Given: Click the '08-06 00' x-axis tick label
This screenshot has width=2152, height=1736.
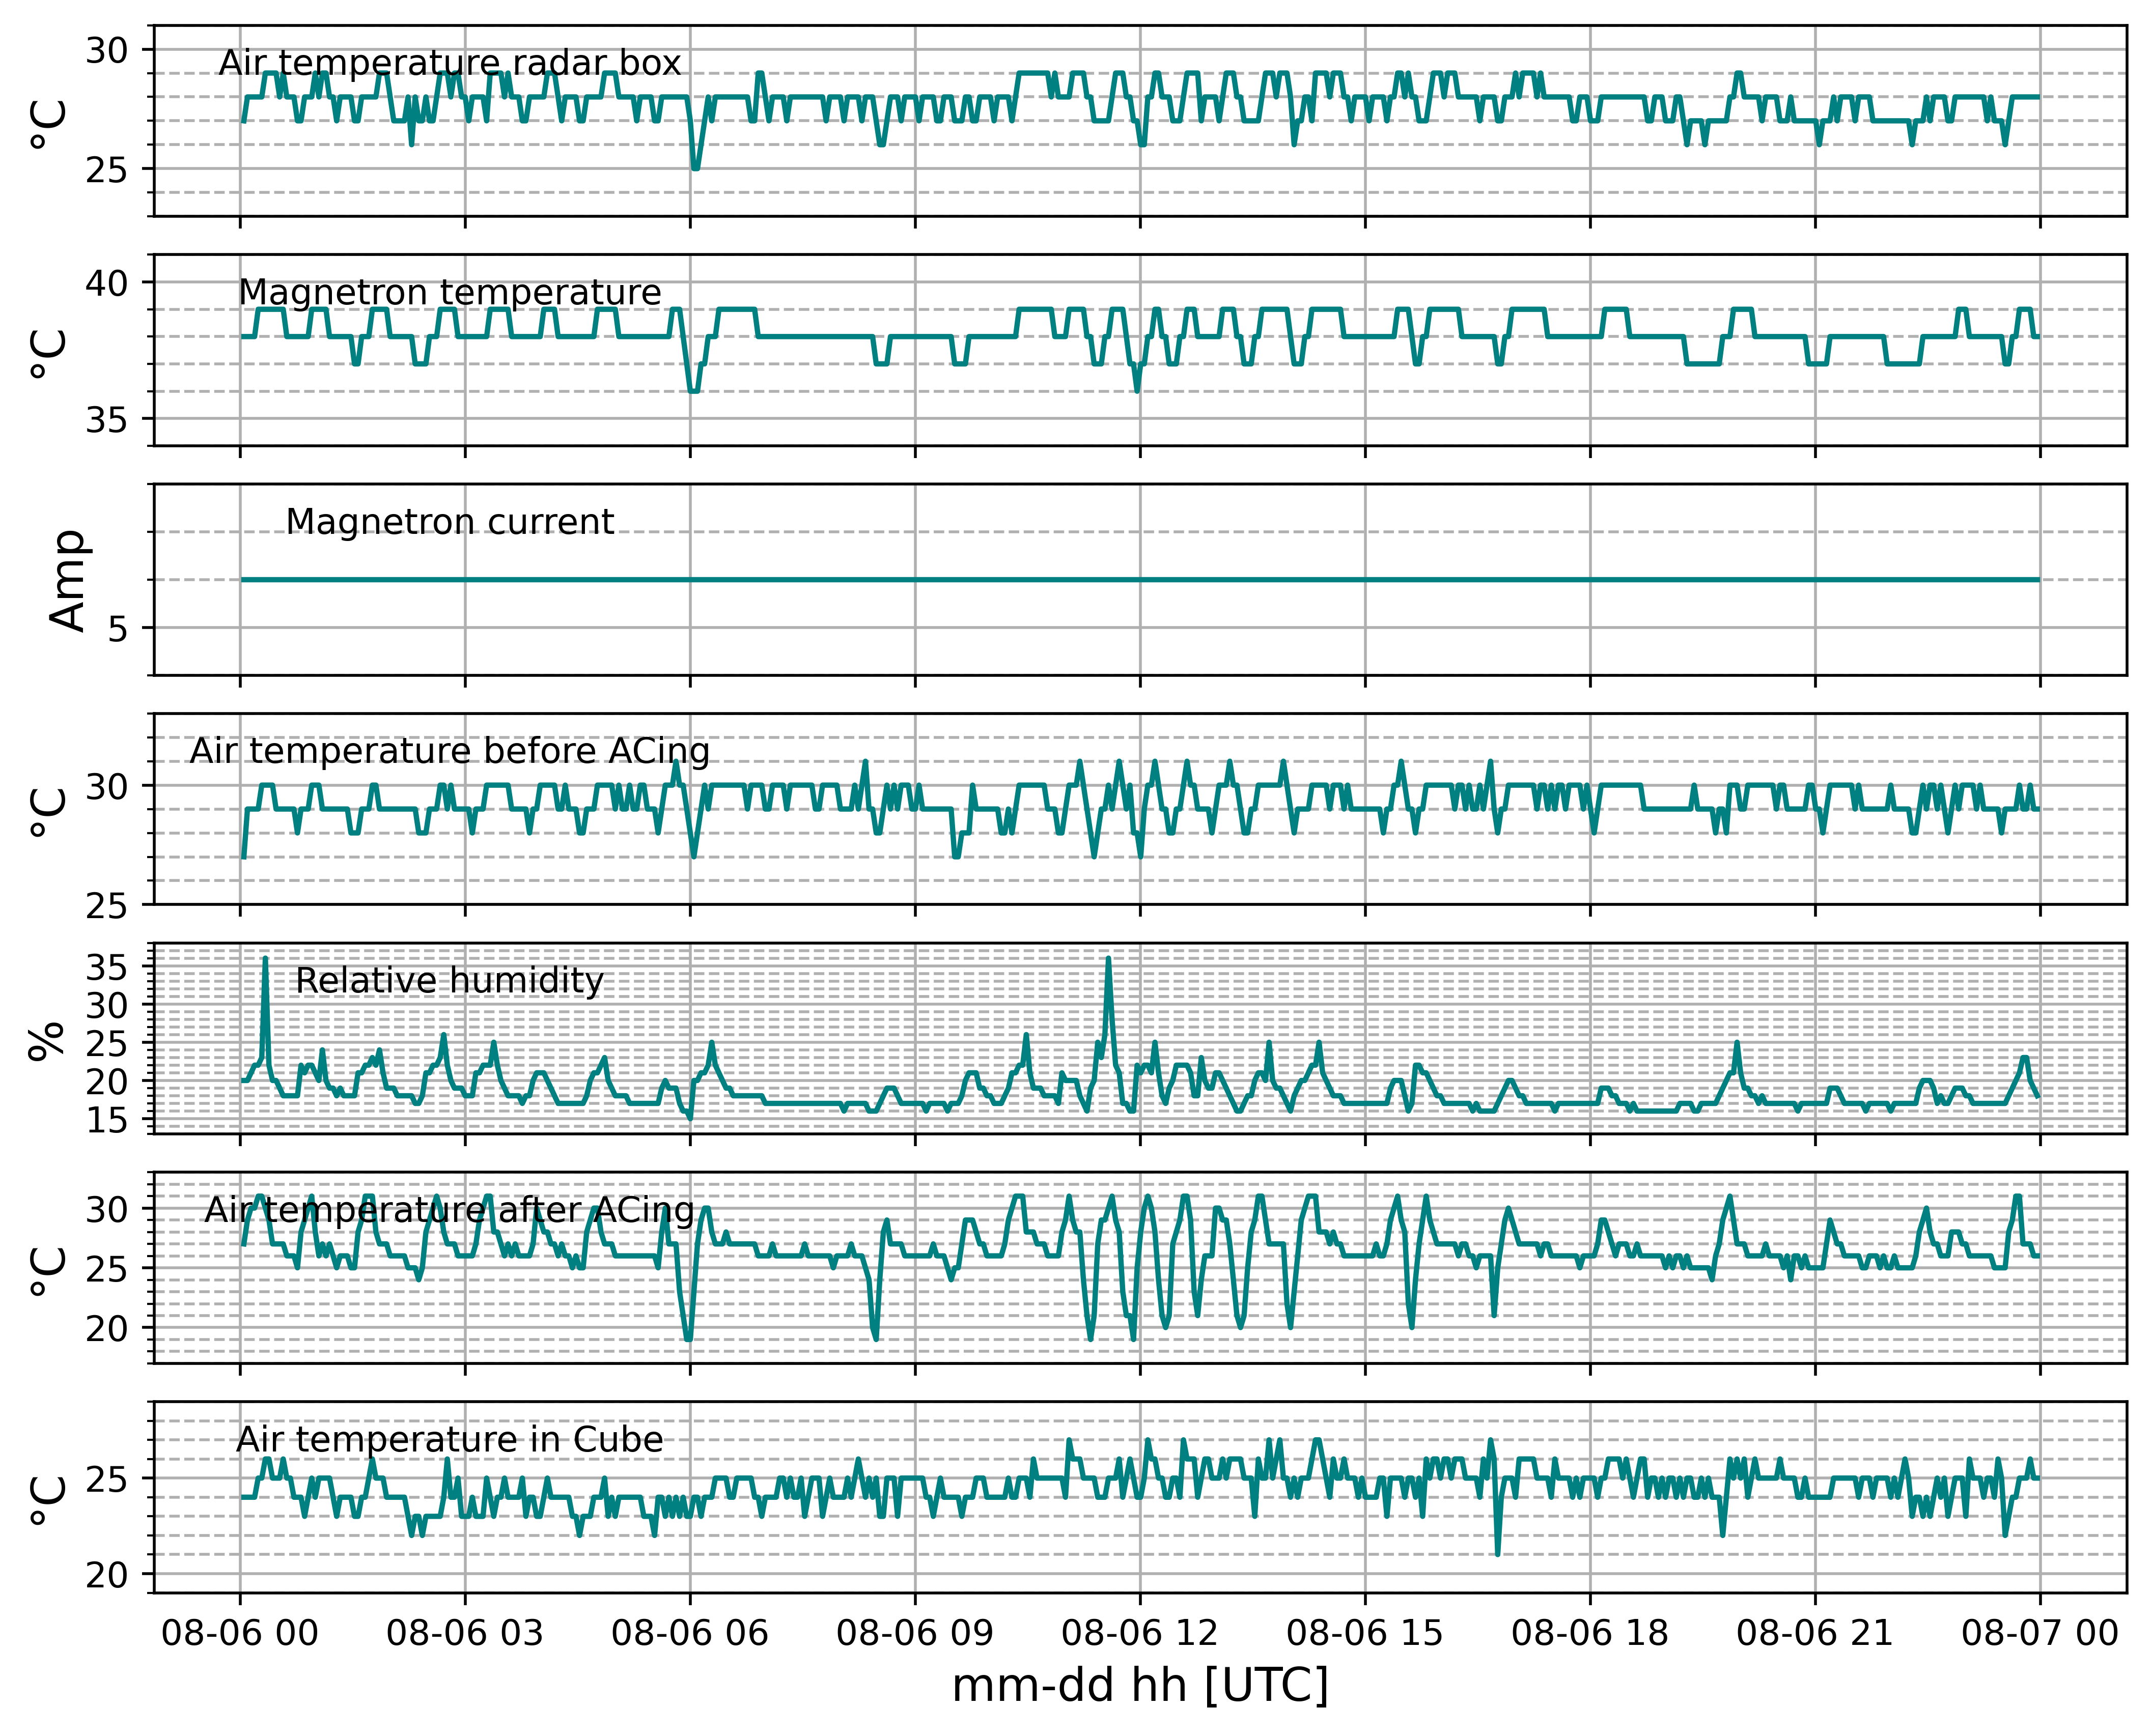Looking at the screenshot, I should [239, 1633].
